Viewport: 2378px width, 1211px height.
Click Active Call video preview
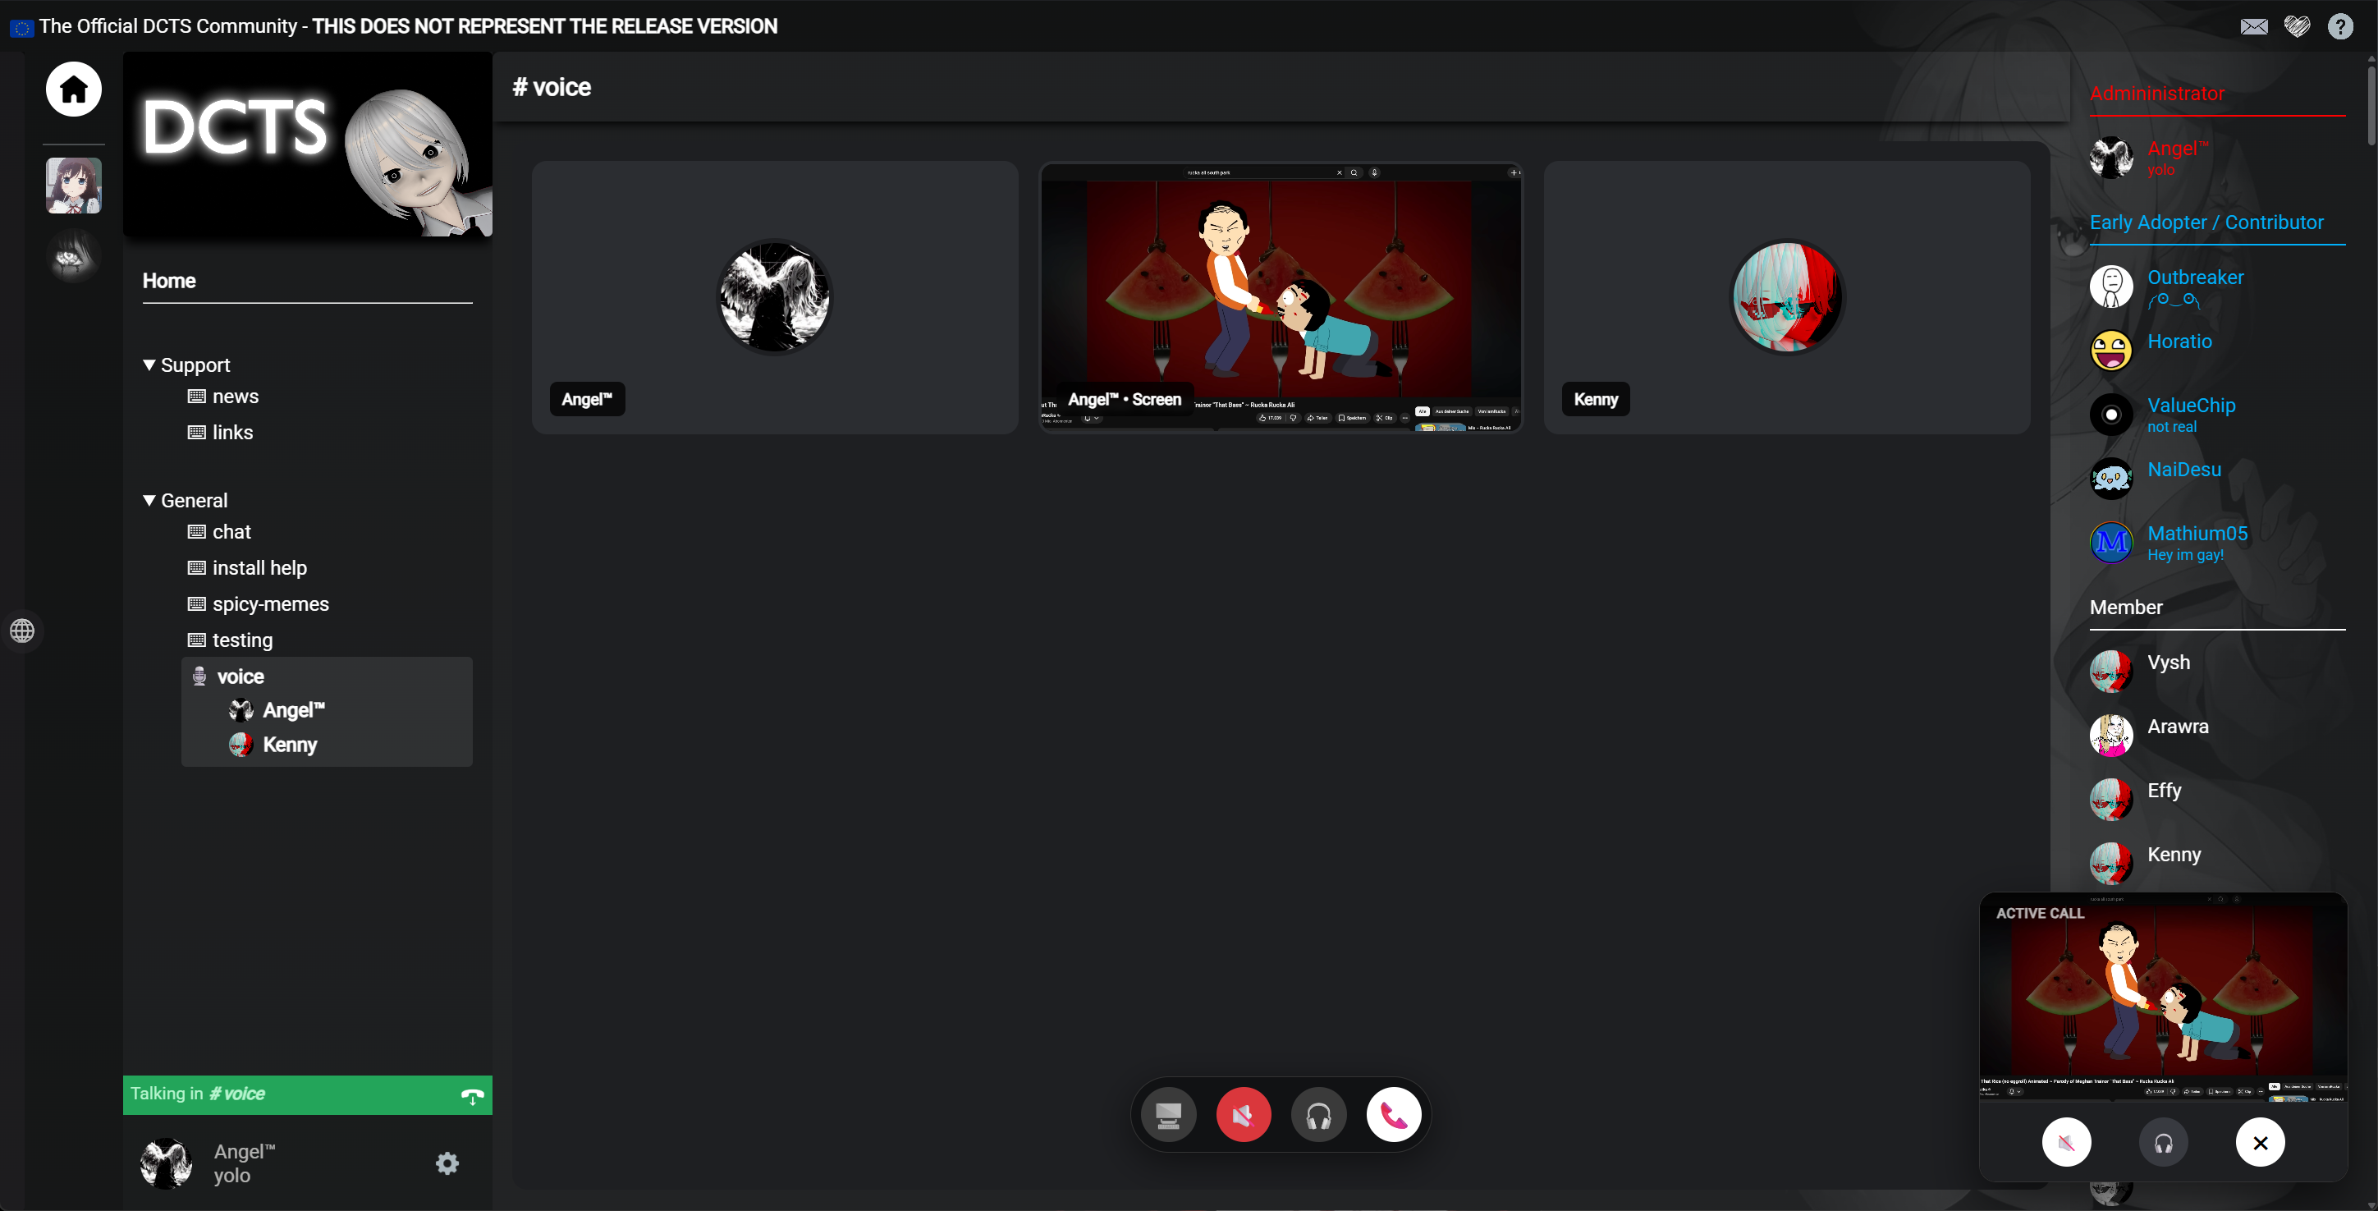tap(2163, 997)
